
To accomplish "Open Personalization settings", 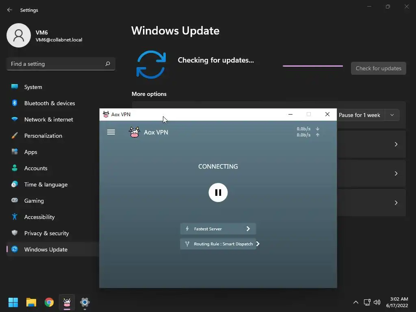I will click(x=53, y=136).
